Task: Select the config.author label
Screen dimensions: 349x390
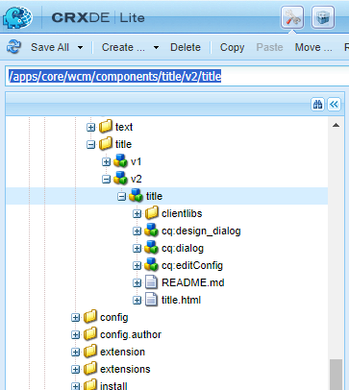Action: coord(131,334)
